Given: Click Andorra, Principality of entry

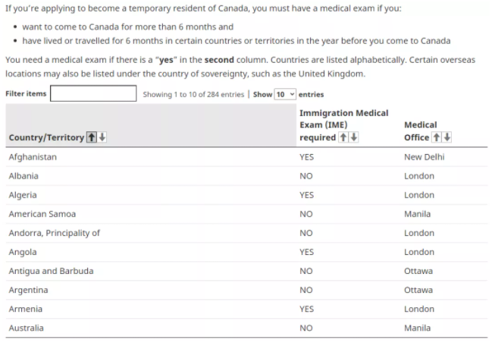Looking at the screenshot, I should [x=54, y=233].
